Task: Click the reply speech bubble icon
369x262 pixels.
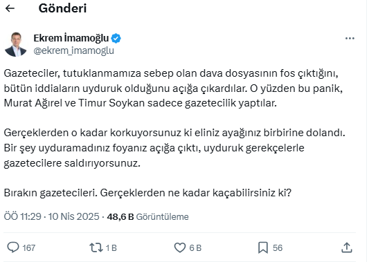Action: click(x=13, y=247)
